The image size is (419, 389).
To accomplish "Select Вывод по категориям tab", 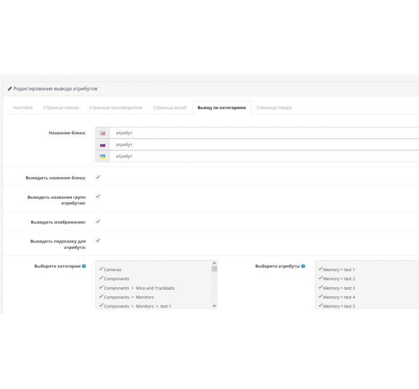I will pos(221,108).
